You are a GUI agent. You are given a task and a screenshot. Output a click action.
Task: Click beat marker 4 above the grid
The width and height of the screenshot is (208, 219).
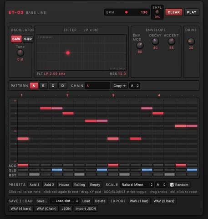coord(159,95)
